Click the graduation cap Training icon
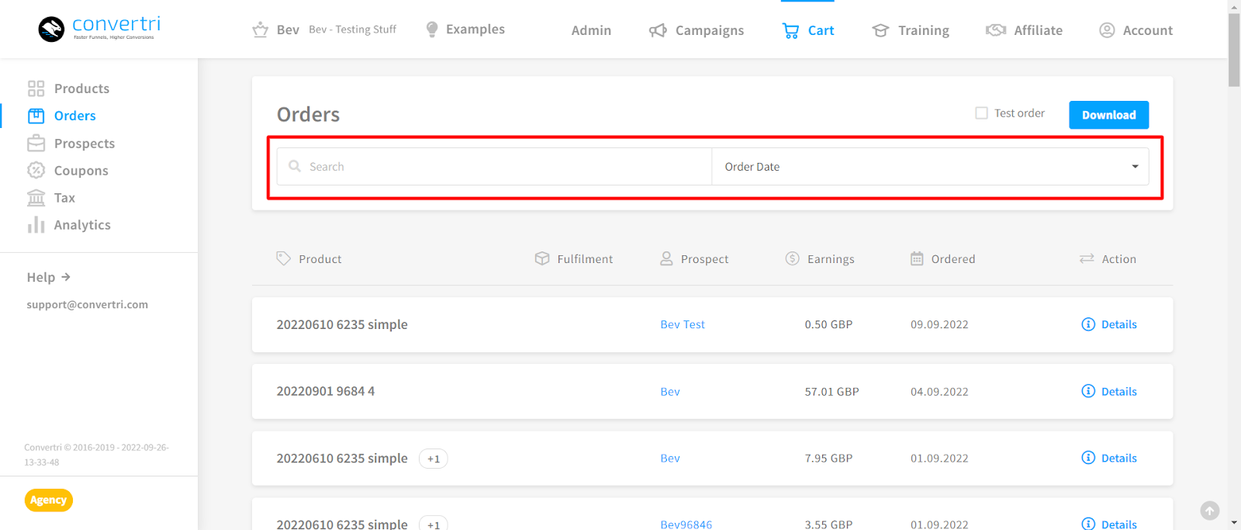This screenshot has height=530, width=1241. 880,30
